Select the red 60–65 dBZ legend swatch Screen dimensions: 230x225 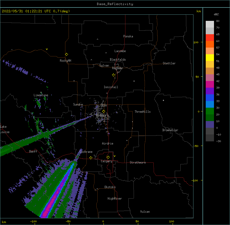[210, 37]
